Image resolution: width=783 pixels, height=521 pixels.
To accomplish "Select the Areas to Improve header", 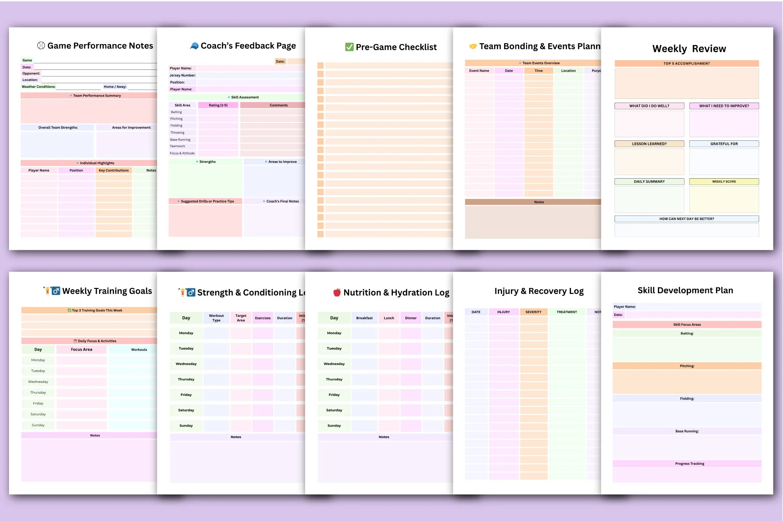I will point(274,162).
